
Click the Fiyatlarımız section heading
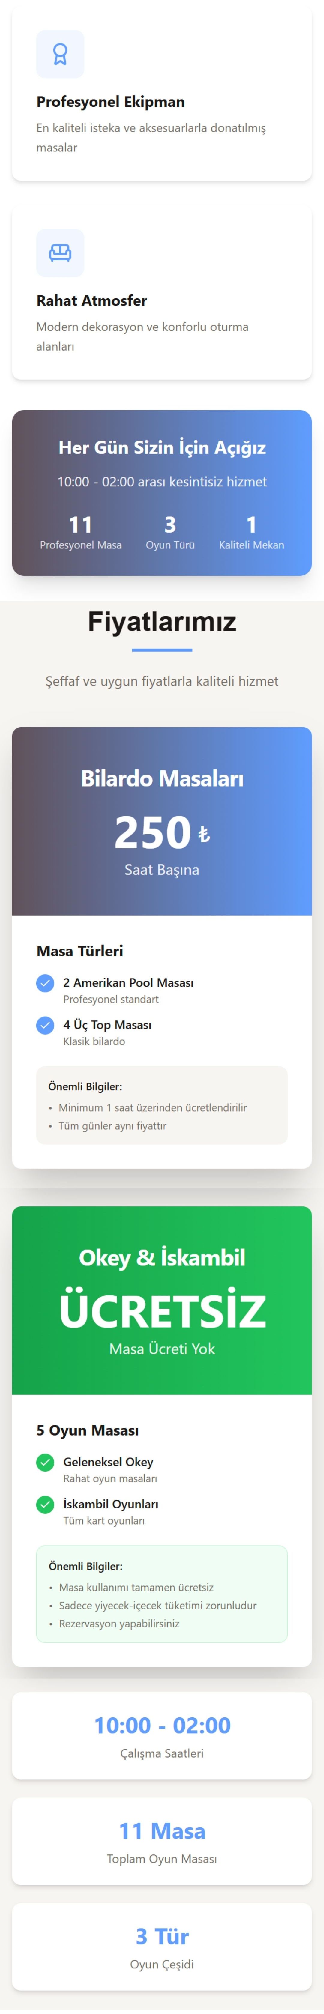(x=162, y=622)
